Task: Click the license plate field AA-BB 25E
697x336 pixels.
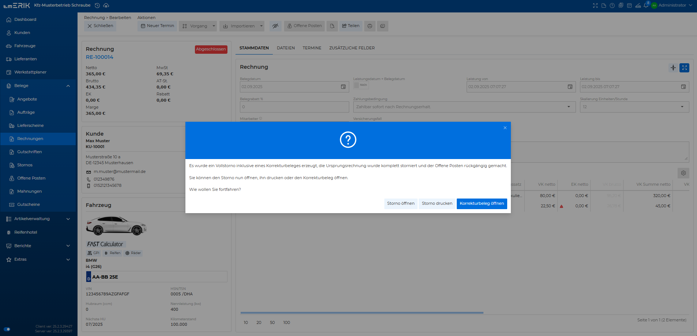Action: (x=157, y=277)
